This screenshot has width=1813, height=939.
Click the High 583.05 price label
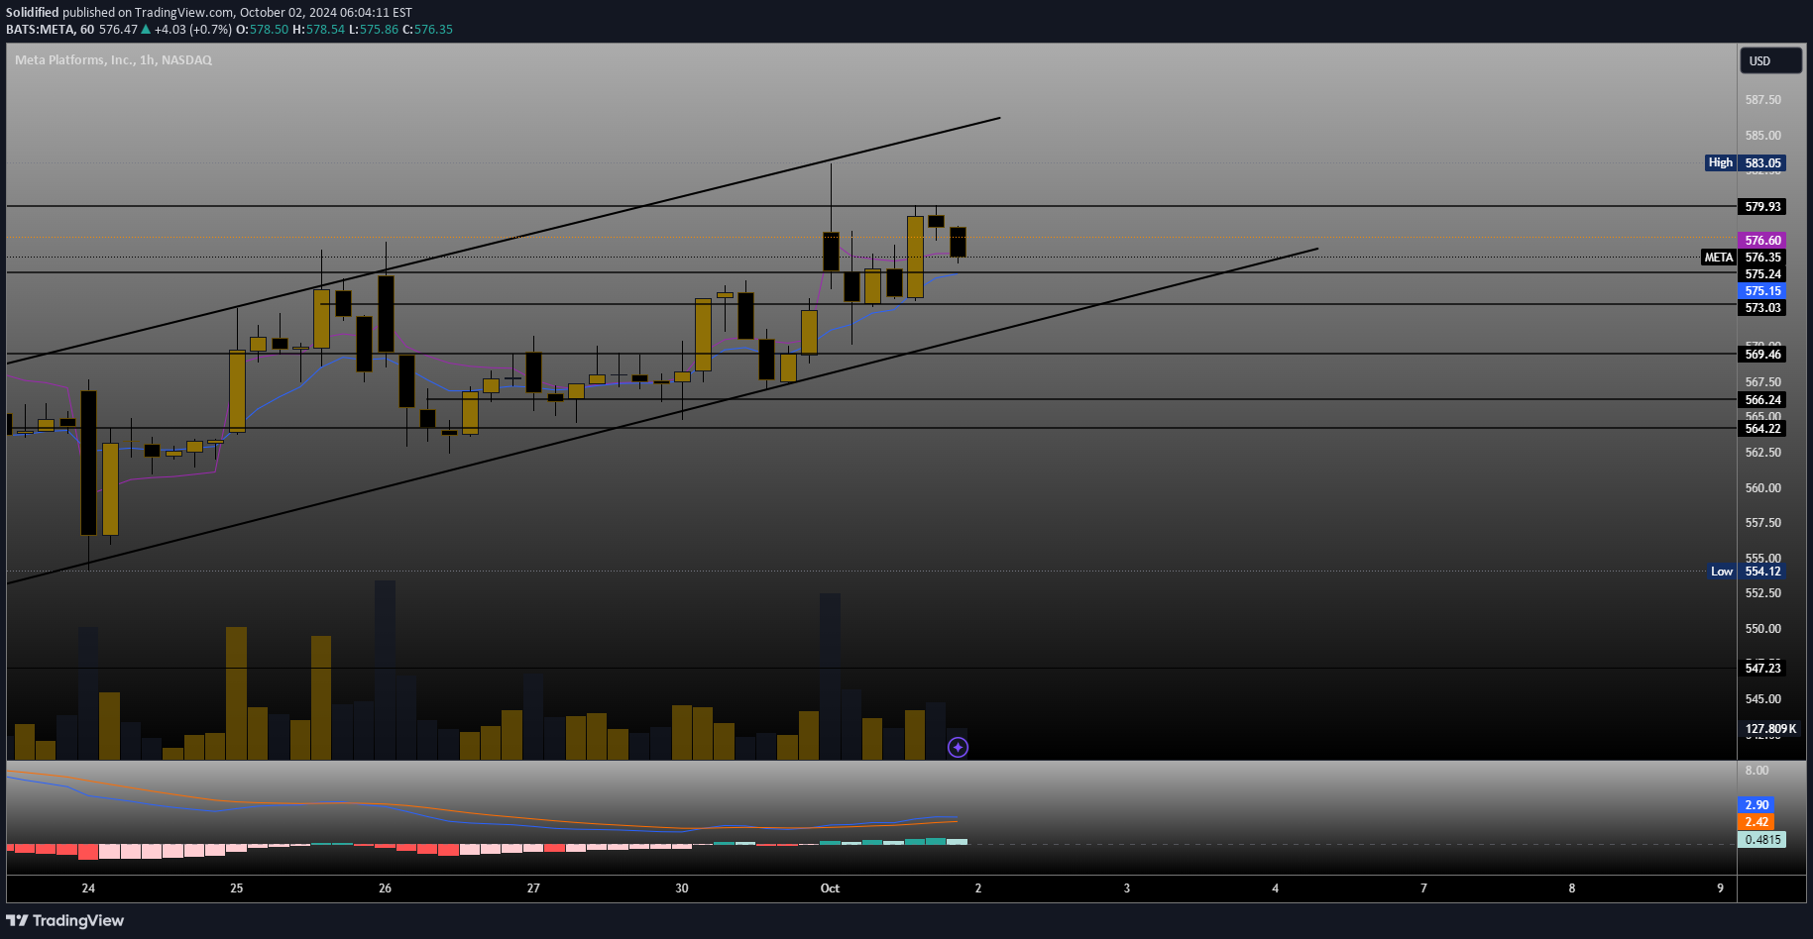(x=1745, y=163)
